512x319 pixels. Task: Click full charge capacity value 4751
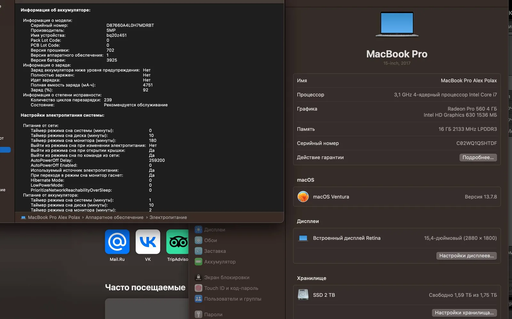pos(148,85)
